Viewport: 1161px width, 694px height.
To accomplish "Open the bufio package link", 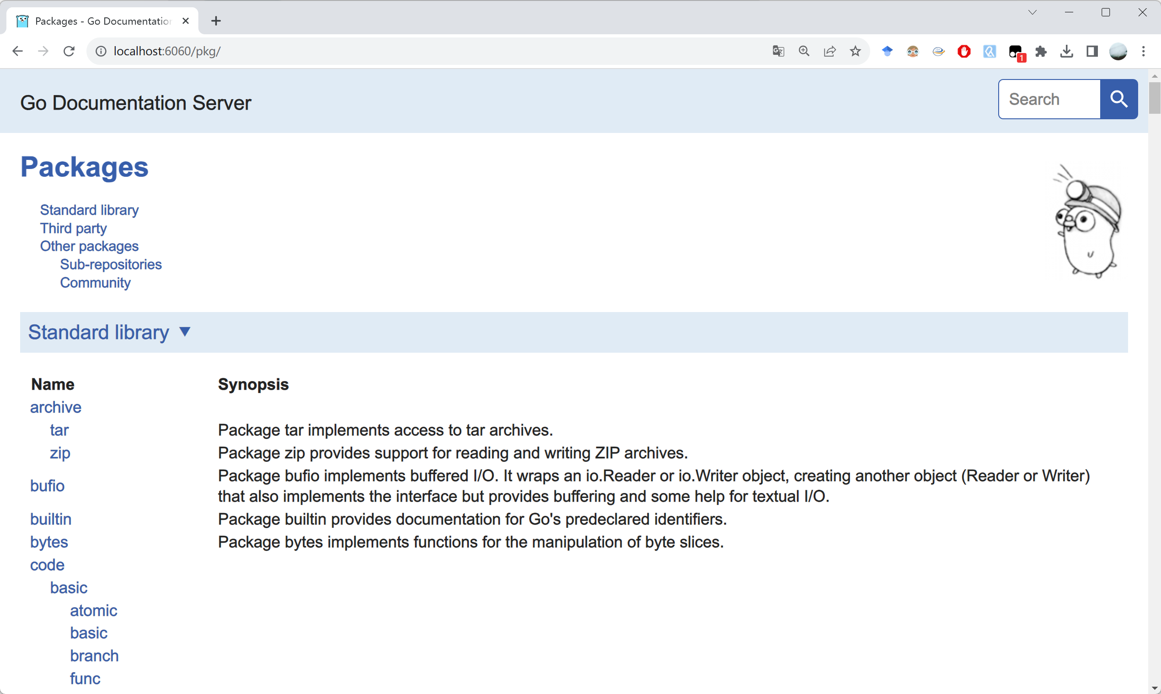I will pyautogui.click(x=47, y=485).
